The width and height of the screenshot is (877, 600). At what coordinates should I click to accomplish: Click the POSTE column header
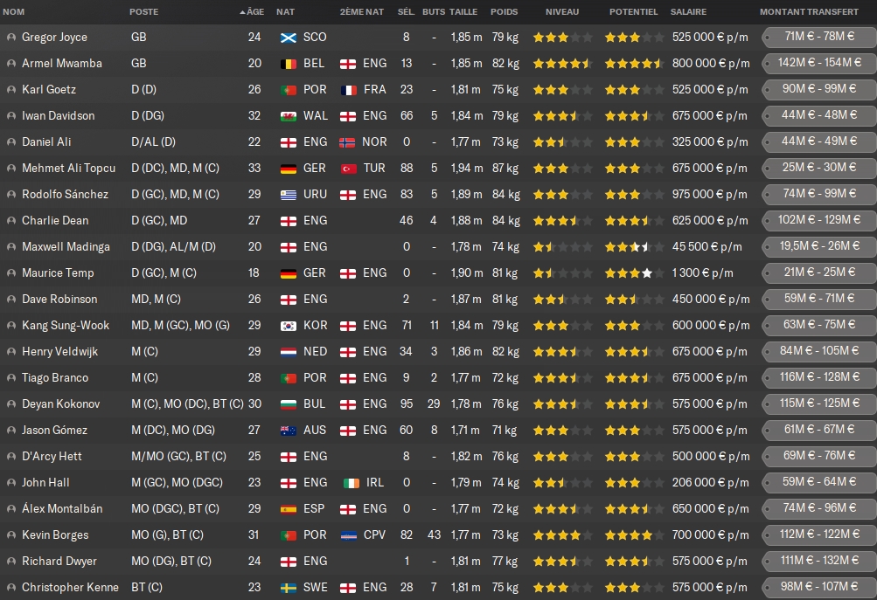[144, 12]
